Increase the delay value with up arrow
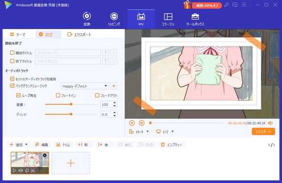The image size is (282, 183). pyautogui.click(x=115, y=113)
